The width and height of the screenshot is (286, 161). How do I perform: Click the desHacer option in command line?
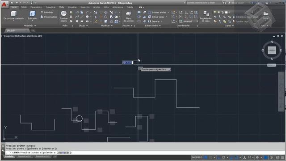click(63, 153)
